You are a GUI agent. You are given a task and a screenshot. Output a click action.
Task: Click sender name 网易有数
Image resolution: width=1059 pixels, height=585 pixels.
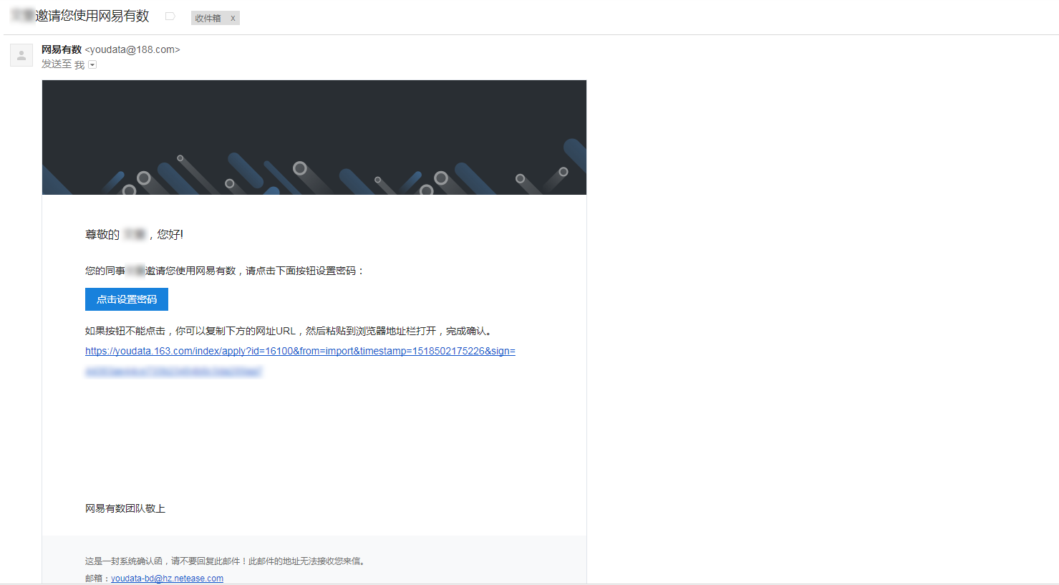click(62, 49)
